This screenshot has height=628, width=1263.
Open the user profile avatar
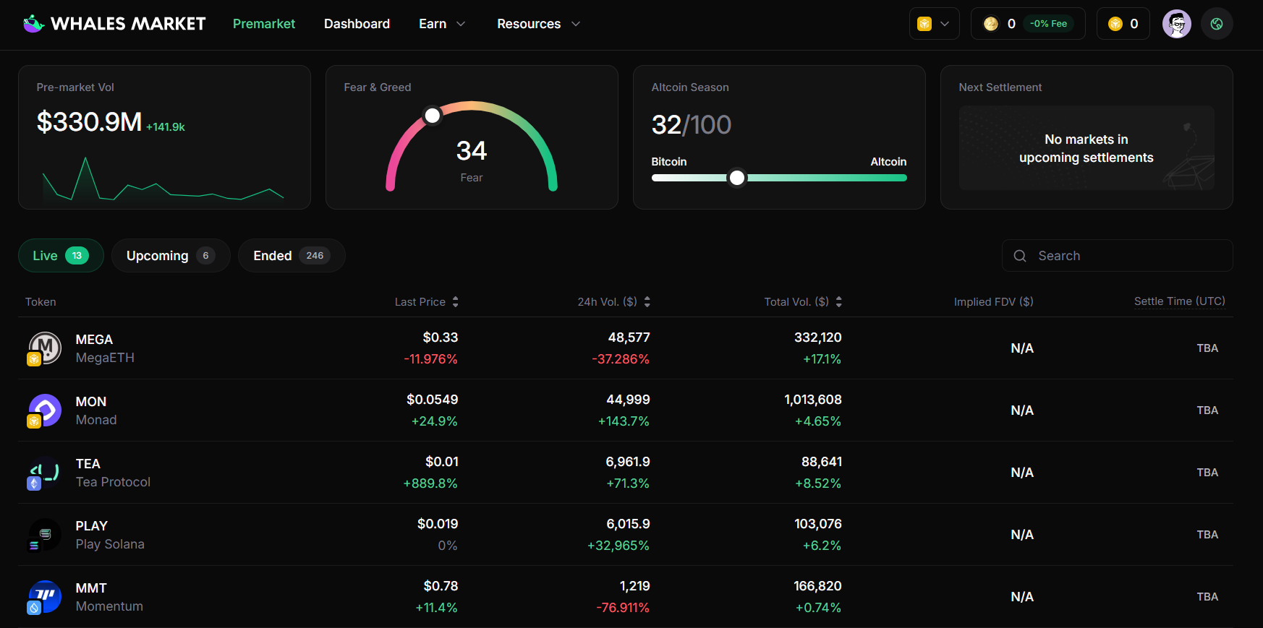click(1176, 24)
